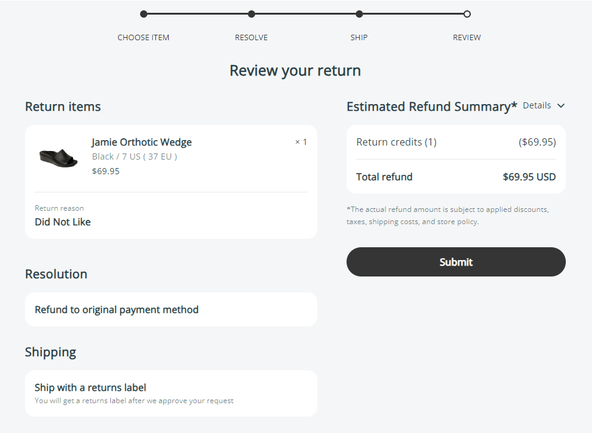Expand the Details chevron arrow
Screen dimensions: 592x433
pyautogui.click(x=561, y=105)
